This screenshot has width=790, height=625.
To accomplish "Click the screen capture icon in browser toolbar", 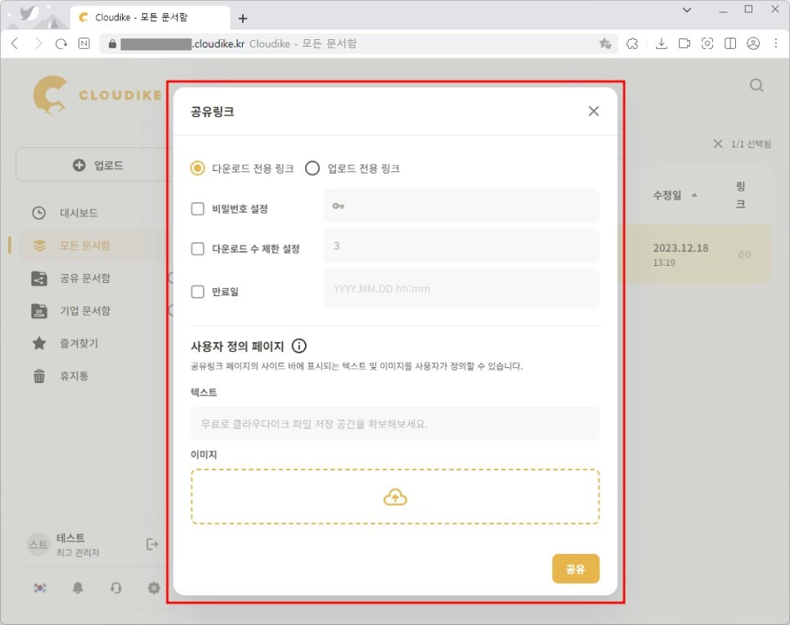I will pyautogui.click(x=707, y=44).
